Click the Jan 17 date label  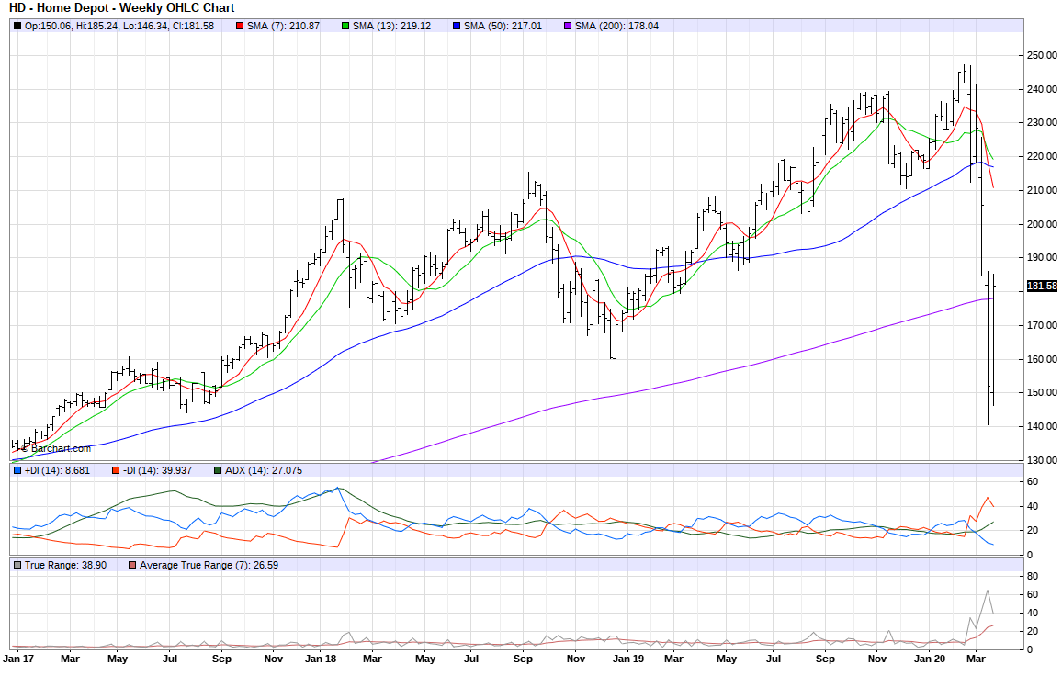pos(18,659)
